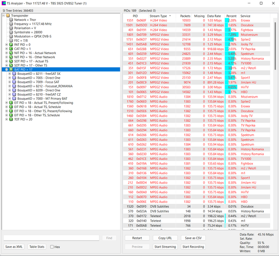Image resolution: width=279 pixels, height=256 pixels.
Task: Click the B icon for Bouquet 8211 freeSAT SK
Action: coord(14,74)
